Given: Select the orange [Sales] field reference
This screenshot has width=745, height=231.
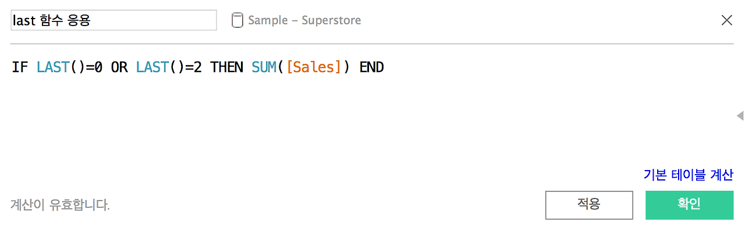Looking at the screenshot, I should [314, 67].
